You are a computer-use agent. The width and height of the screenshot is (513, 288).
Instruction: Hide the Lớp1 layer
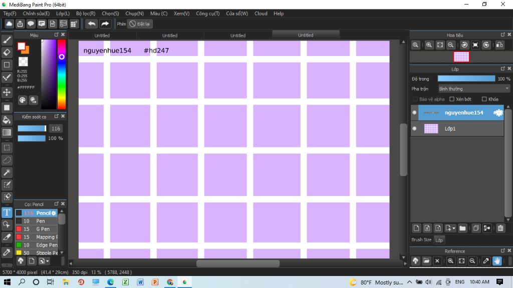click(414, 128)
